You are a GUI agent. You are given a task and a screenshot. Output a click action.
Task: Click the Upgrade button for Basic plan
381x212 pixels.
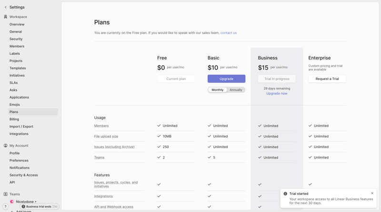227,79
